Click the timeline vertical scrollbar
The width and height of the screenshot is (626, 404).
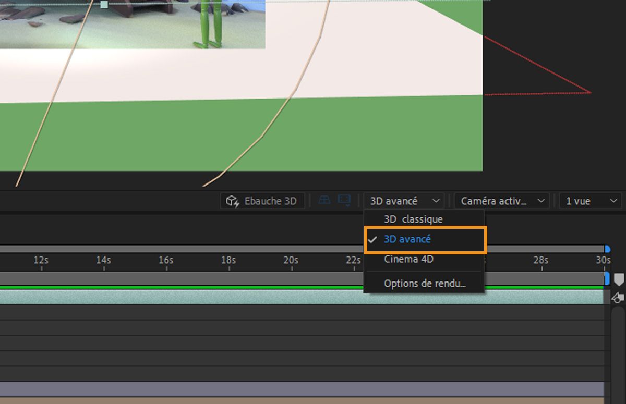618,354
